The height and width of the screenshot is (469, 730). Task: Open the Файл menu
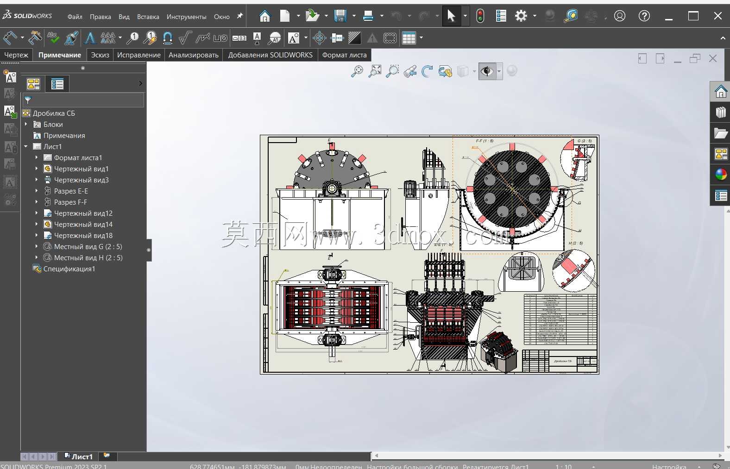pyautogui.click(x=75, y=17)
